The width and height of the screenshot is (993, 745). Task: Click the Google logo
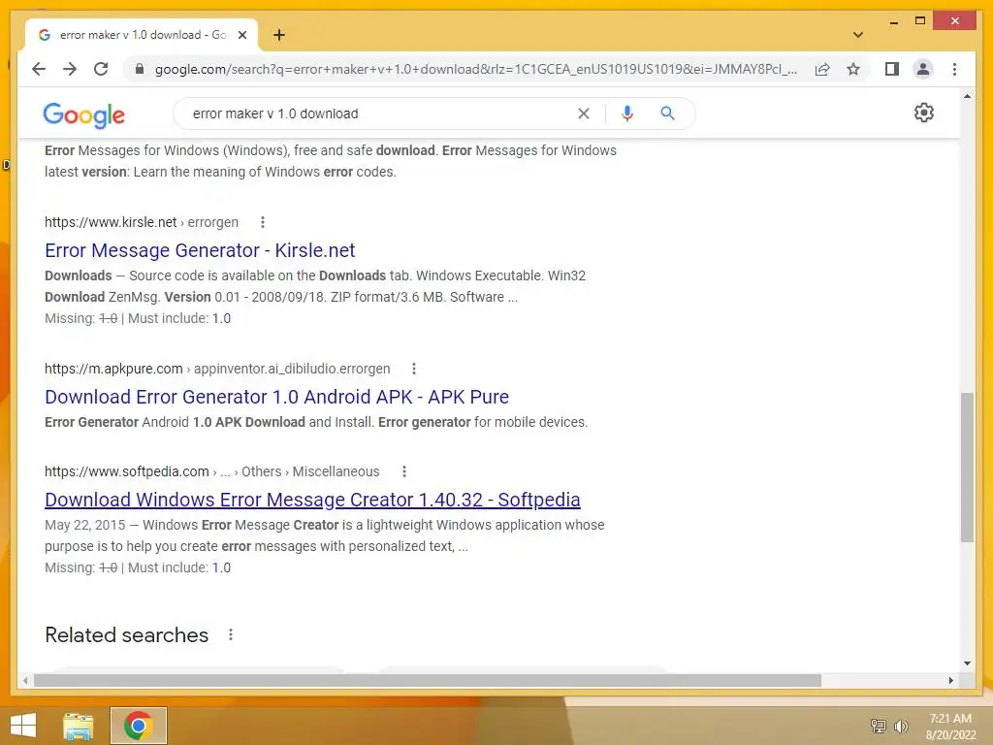84,114
